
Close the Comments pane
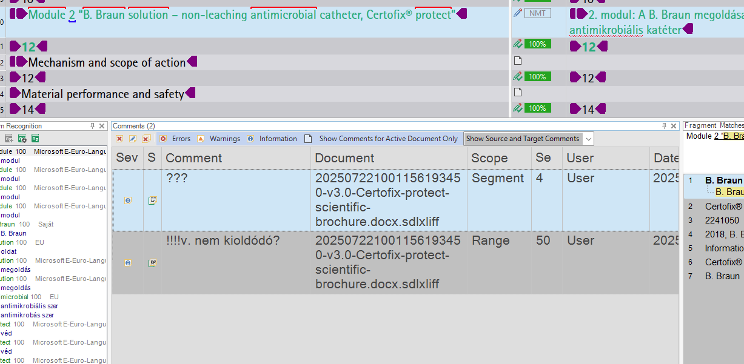coord(674,126)
